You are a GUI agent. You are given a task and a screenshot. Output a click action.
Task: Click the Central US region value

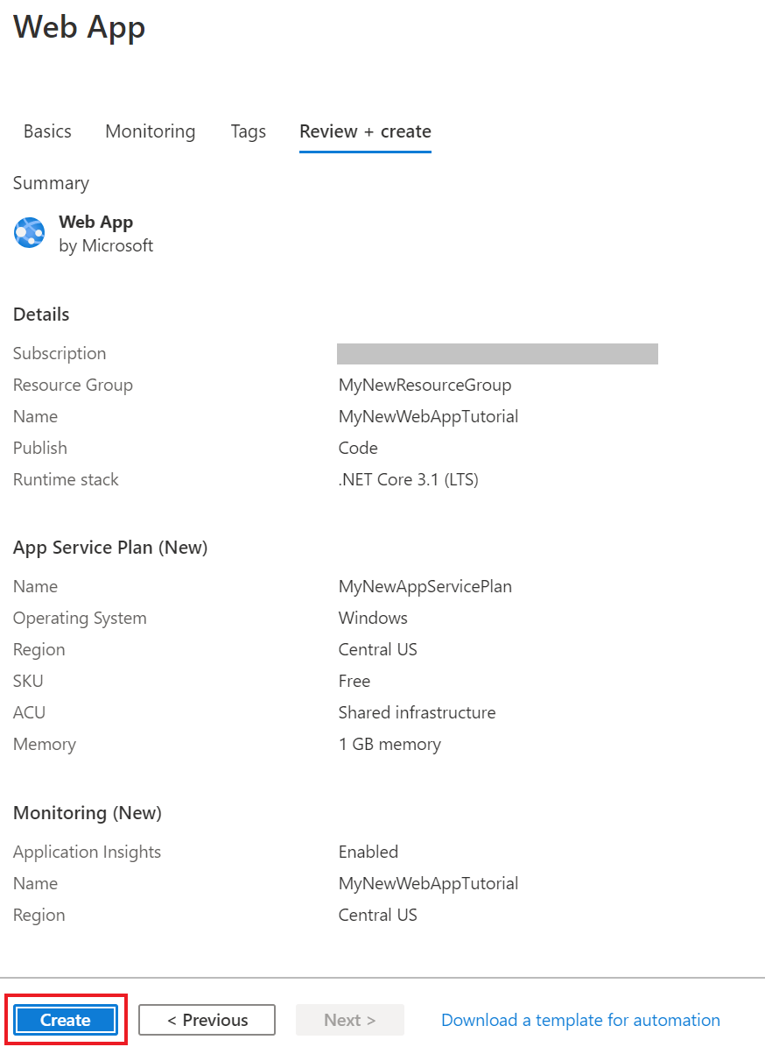(378, 649)
